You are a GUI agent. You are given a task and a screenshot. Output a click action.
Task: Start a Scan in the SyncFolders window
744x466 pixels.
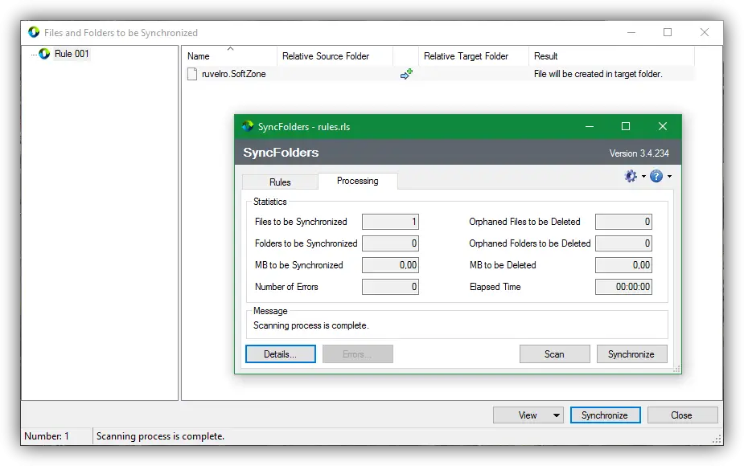[x=554, y=354]
